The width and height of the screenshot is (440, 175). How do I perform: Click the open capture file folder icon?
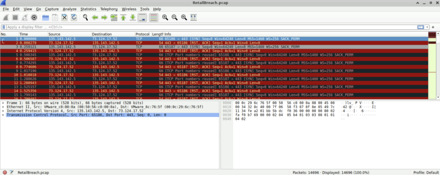(45, 18)
